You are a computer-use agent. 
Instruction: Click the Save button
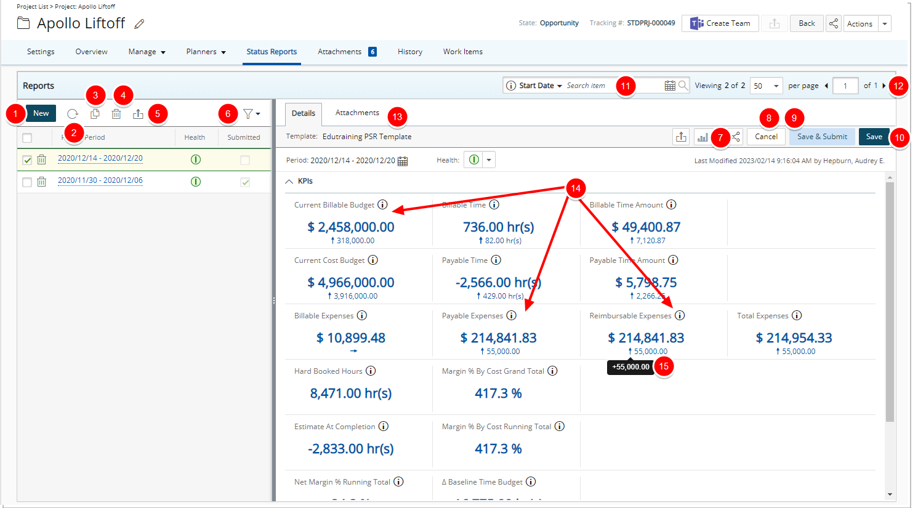(874, 137)
